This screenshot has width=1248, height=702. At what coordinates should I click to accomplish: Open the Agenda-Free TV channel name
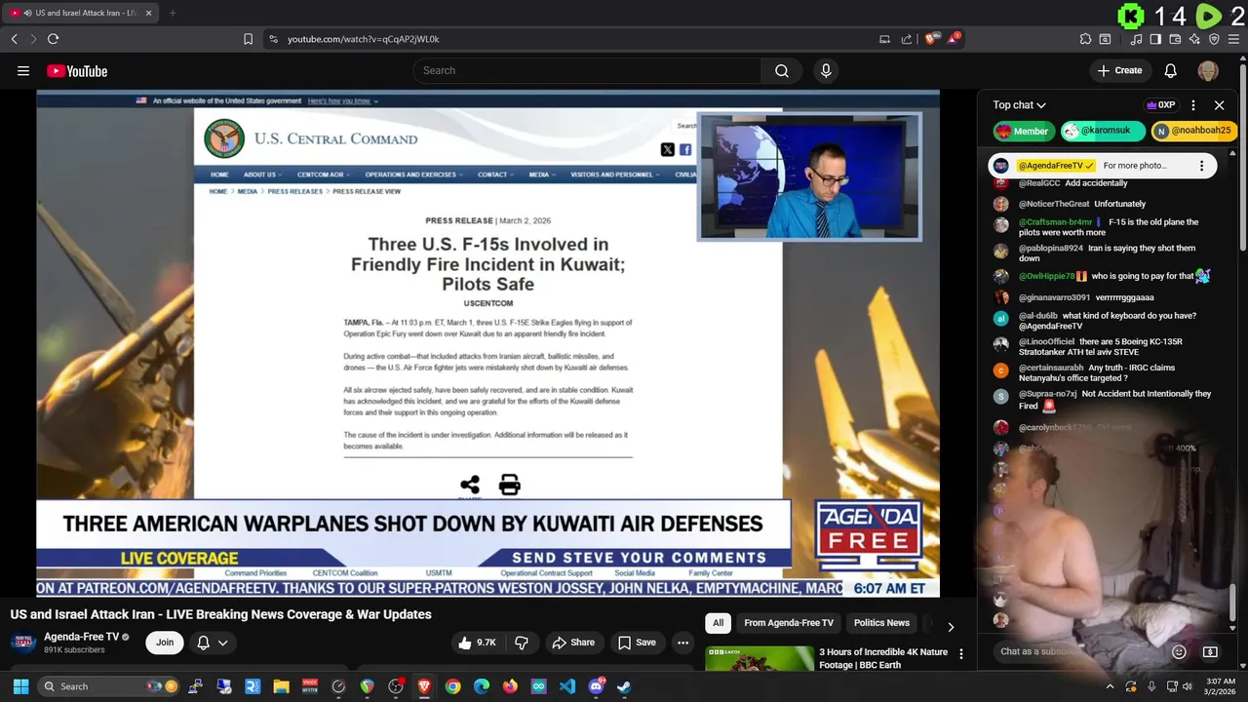click(81, 637)
